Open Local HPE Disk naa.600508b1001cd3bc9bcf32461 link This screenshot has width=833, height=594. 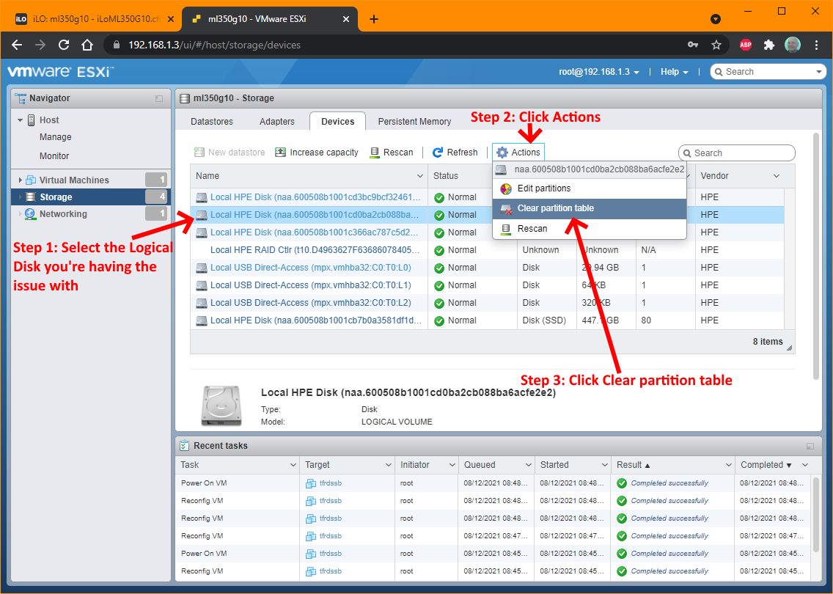[x=315, y=197]
